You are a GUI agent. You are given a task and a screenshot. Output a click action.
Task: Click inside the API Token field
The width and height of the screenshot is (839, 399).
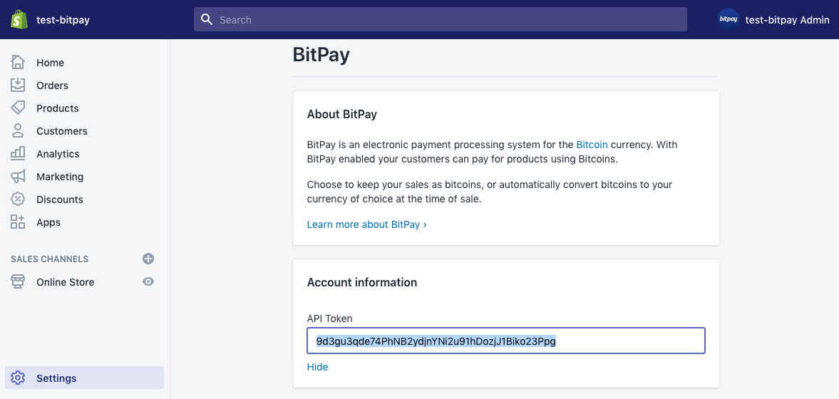(x=505, y=341)
